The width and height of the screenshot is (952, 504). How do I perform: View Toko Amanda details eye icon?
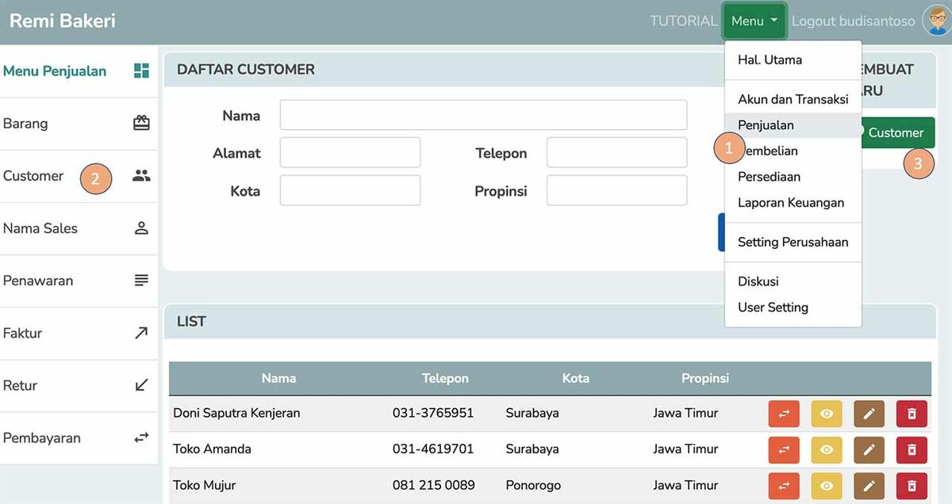pos(827,449)
